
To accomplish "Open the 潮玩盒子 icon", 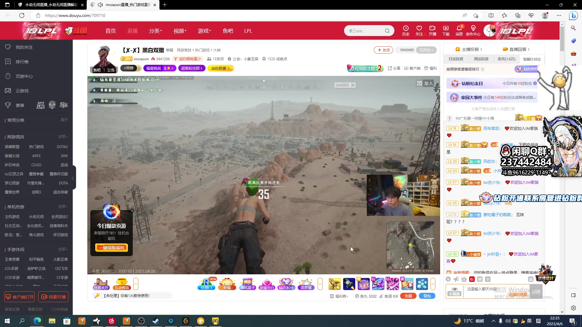I will [x=247, y=284].
